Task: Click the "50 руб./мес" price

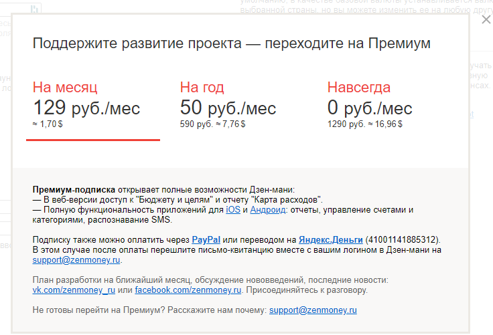Action: click(228, 108)
